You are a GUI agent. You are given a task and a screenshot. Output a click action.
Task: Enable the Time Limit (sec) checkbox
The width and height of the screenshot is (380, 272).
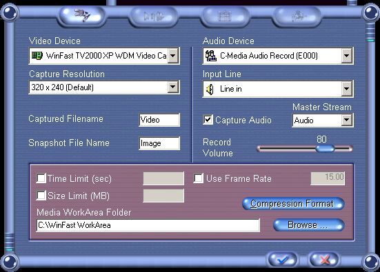click(41, 178)
